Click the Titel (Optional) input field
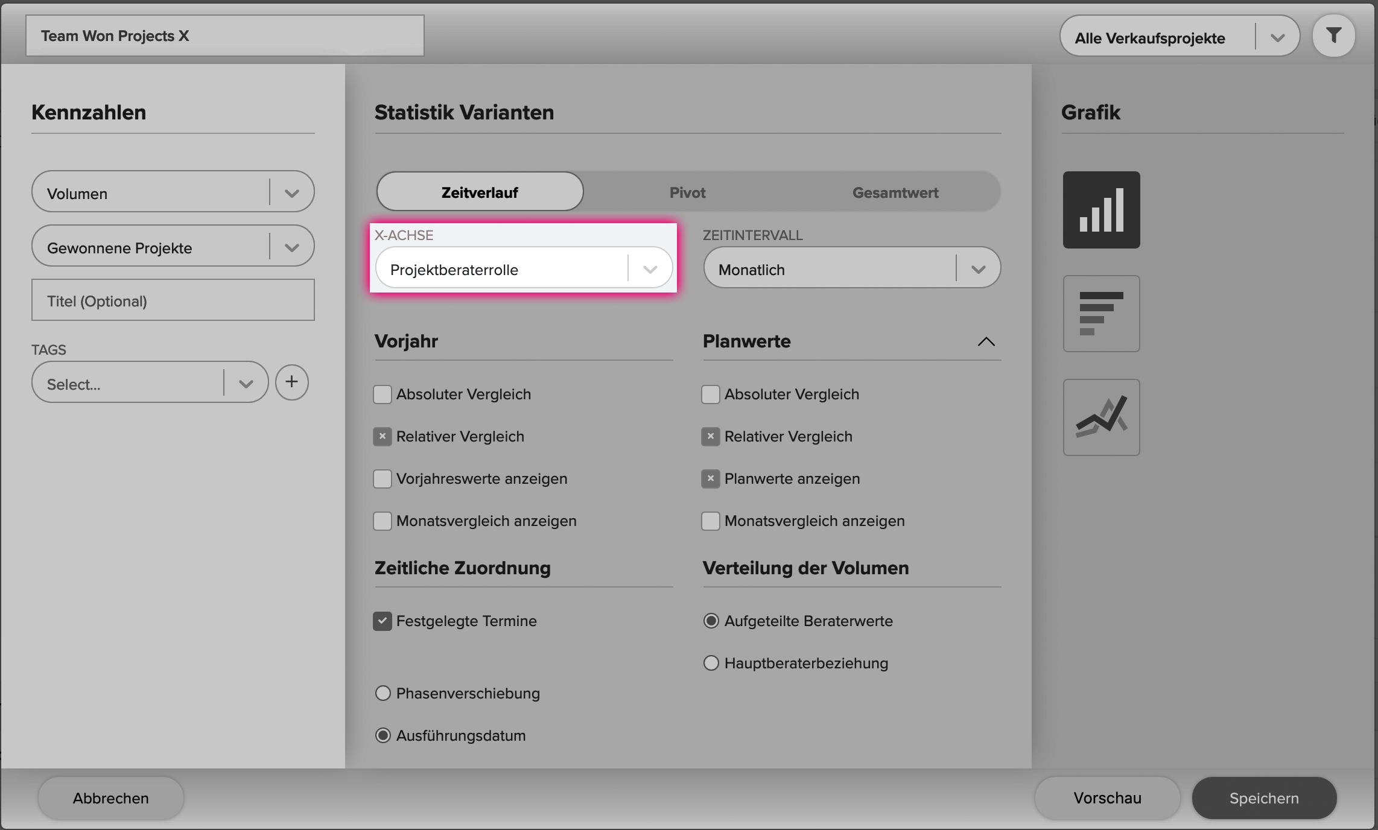 pos(173,300)
